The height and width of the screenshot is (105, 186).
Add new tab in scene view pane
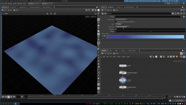(54, 7)
